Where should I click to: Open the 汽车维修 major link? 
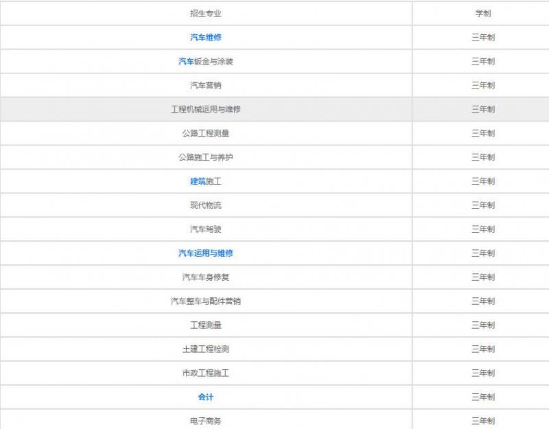[204, 36]
